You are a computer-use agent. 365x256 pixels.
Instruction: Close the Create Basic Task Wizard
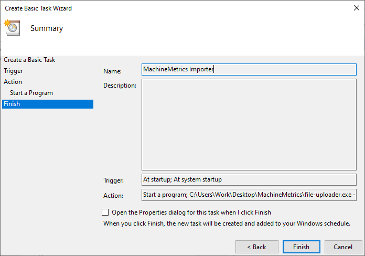coord(357,8)
